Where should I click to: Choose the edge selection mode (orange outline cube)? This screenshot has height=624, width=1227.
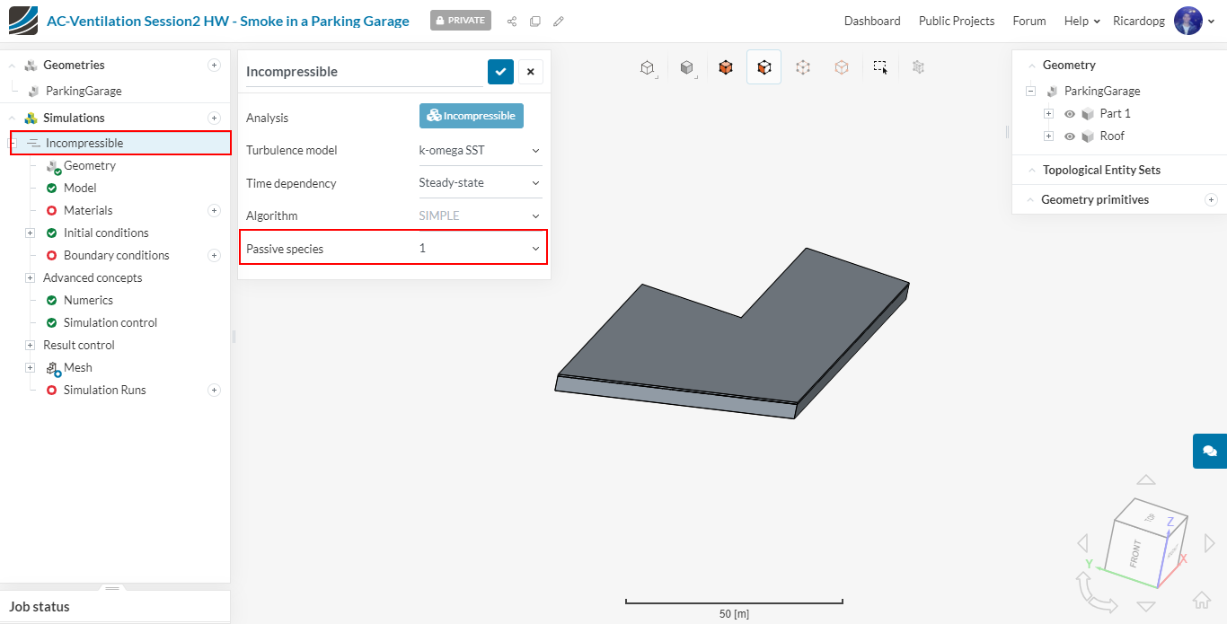[x=842, y=67]
